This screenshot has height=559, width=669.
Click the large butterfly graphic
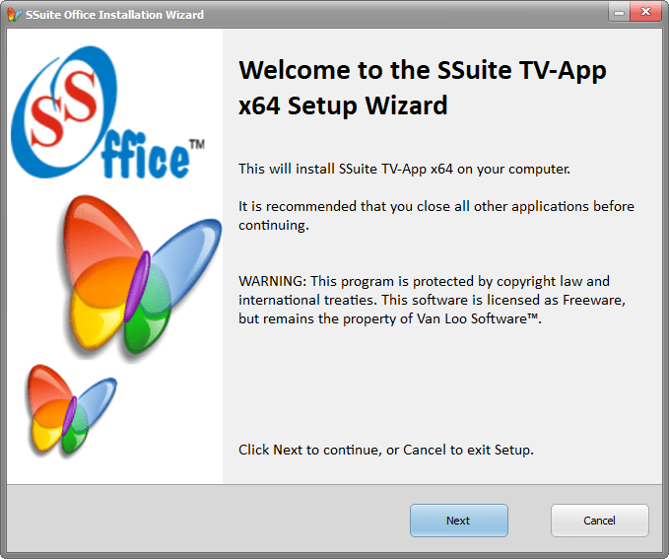(x=139, y=275)
